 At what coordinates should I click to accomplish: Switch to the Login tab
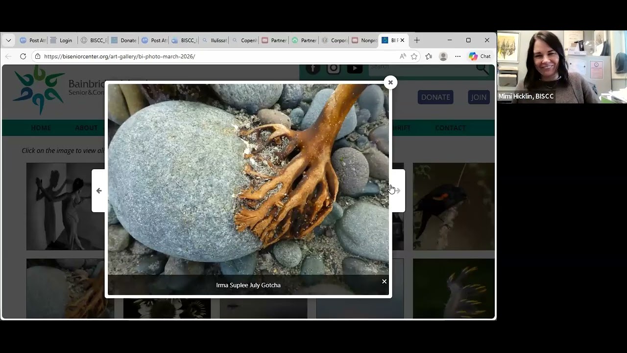click(x=62, y=40)
